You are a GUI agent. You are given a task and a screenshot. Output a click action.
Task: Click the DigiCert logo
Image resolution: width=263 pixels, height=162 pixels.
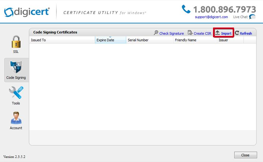click(x=27, y=12)
